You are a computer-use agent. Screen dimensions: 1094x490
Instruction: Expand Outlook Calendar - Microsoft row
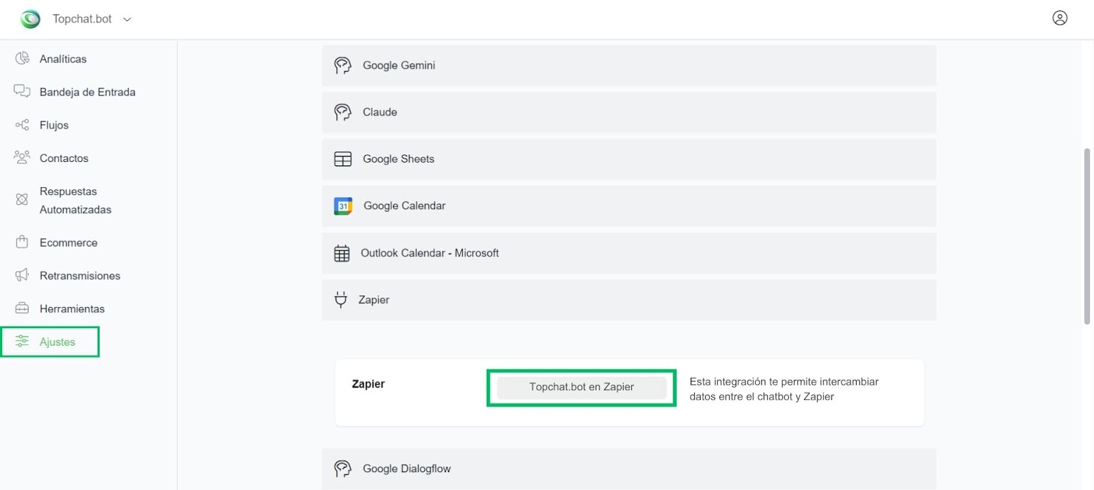click(x=629, y=253)
